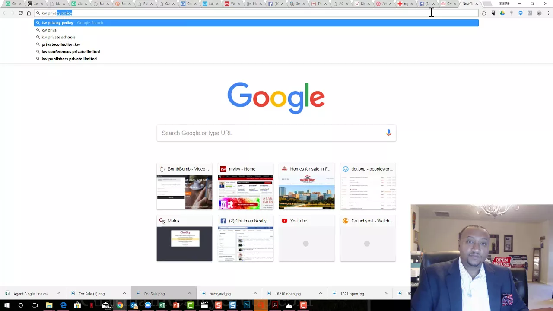The height and width of the screenshot is (311, 553).
Task: Go to the Home page icon
Action: click(x=29, y=13)
